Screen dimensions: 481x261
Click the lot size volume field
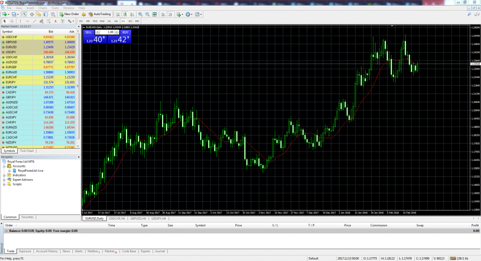pyautogui.click(x=108, y=32)
